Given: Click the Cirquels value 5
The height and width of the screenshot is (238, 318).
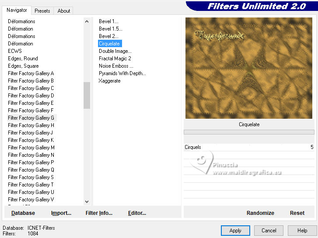Looking at the screenshot, I should tap(312, 147).
